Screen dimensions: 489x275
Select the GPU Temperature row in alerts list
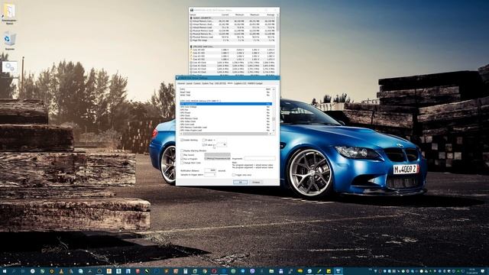(x=225, y=104)
